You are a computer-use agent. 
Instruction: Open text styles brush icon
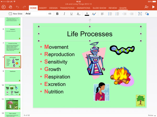94,14
